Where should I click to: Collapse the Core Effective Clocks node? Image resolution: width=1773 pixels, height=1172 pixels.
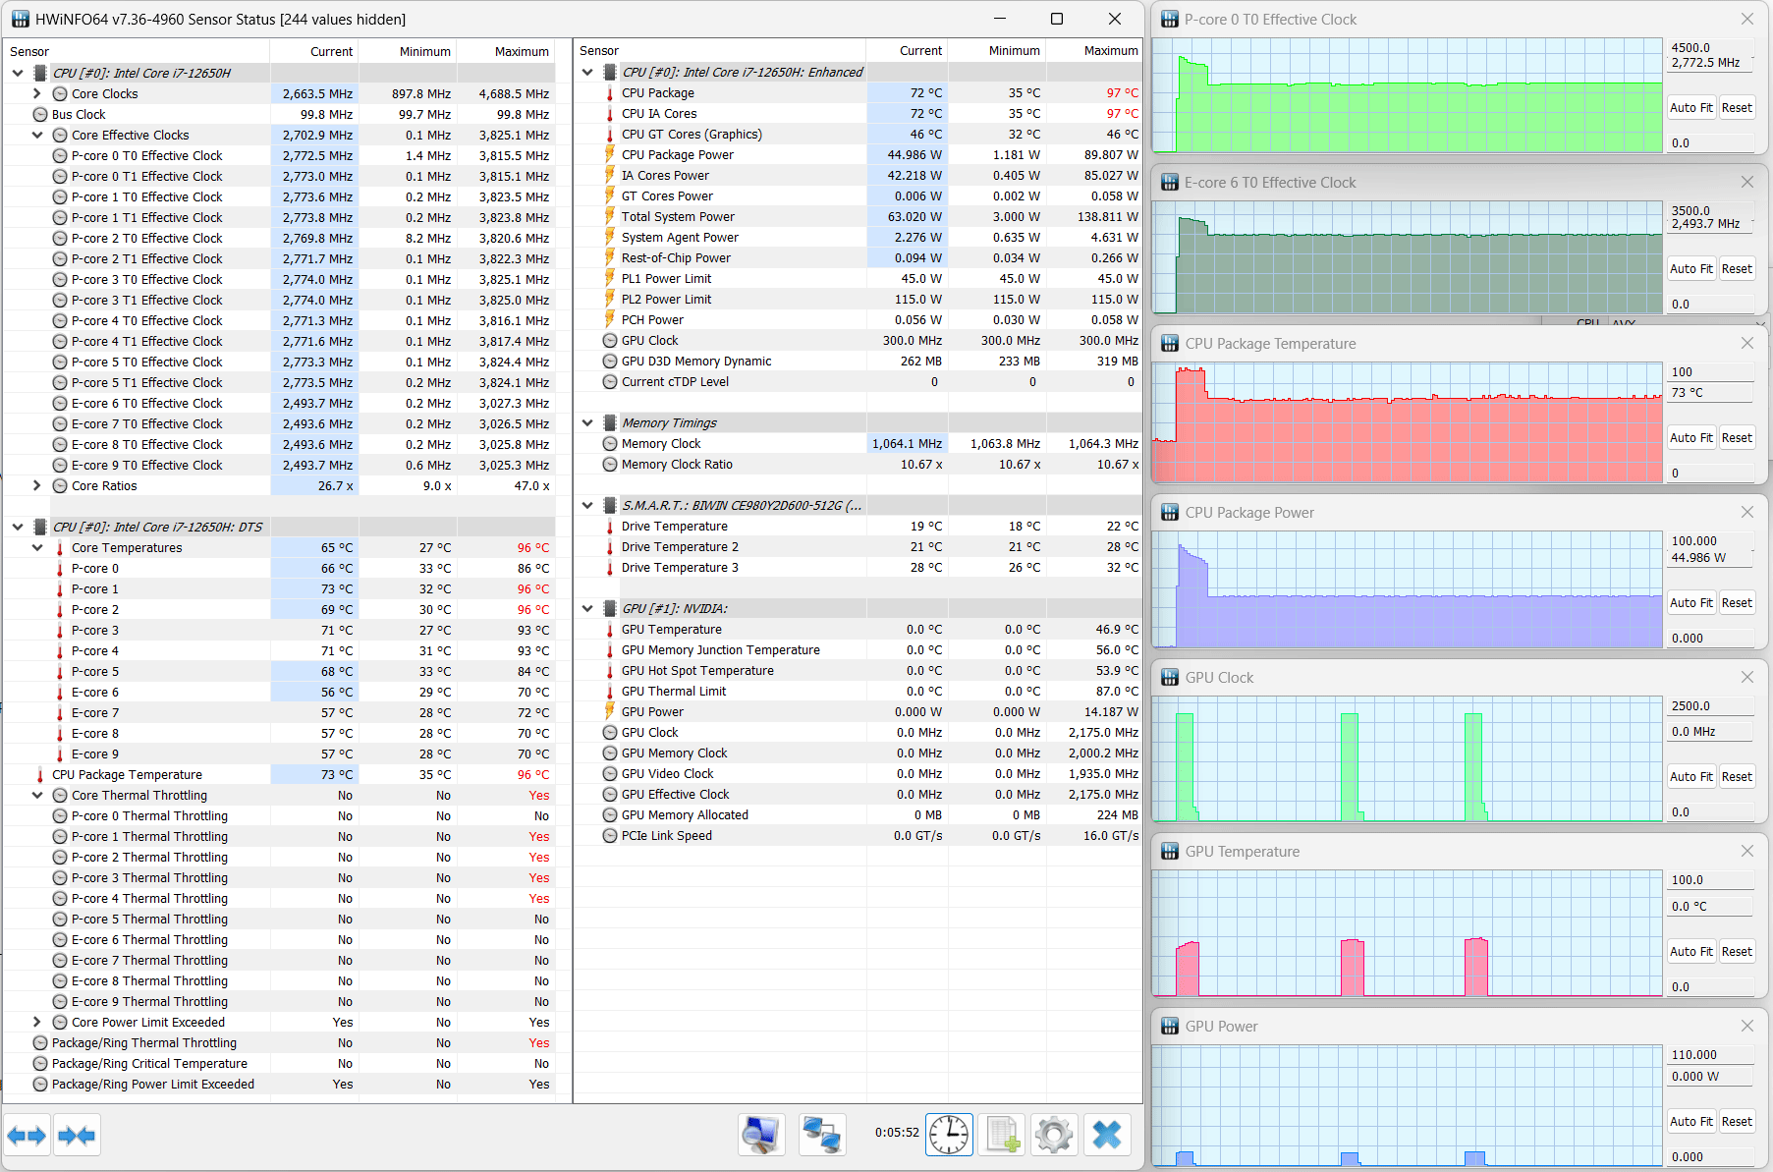[x=37, y=136]
